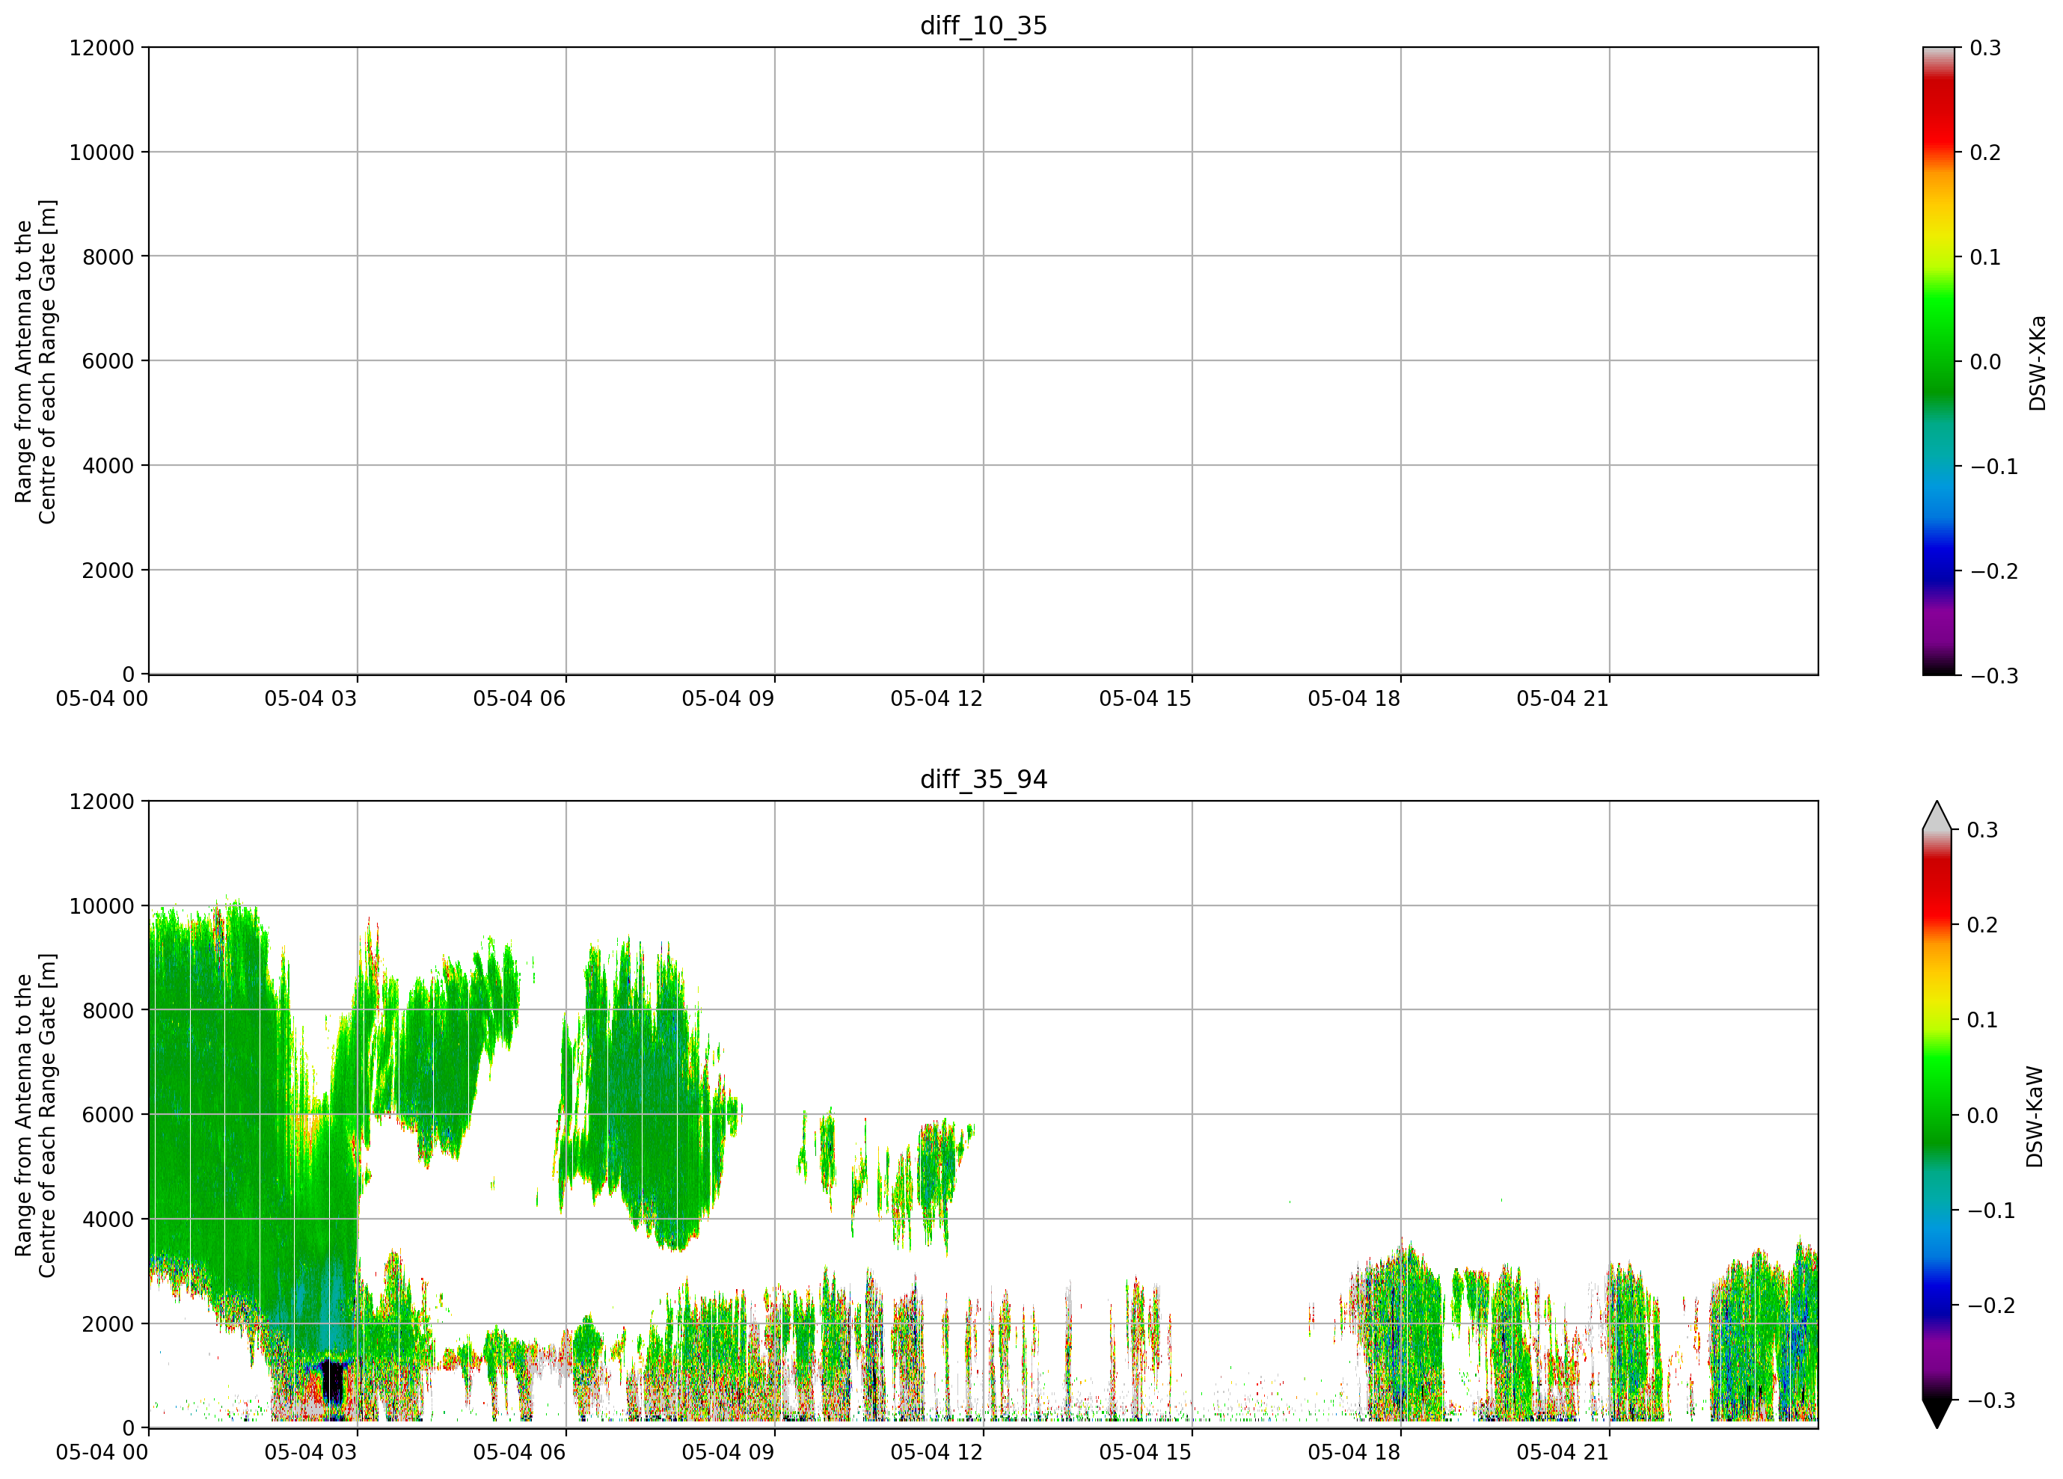Select the 6000 y-tick in diff_10_35 plot
Screen dimensions: 2063x1479
click(x=108, y=361)
